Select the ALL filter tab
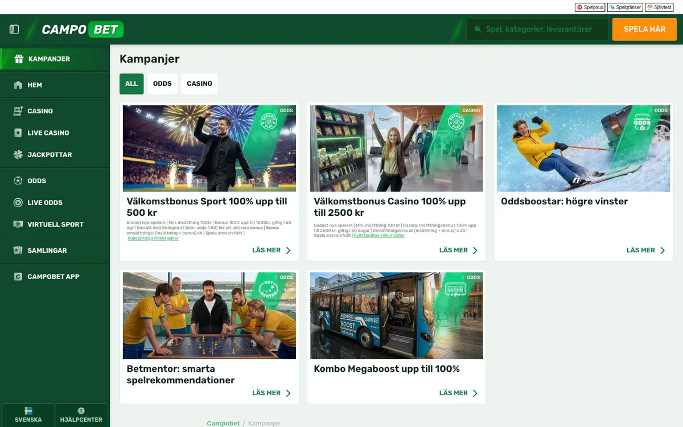 (131, 84)
